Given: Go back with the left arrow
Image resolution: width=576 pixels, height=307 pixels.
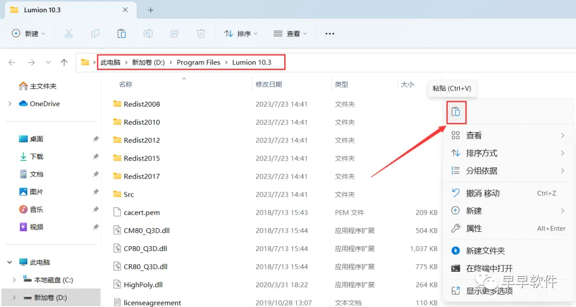Looking at the screenshot, I should tap(12, 62).
